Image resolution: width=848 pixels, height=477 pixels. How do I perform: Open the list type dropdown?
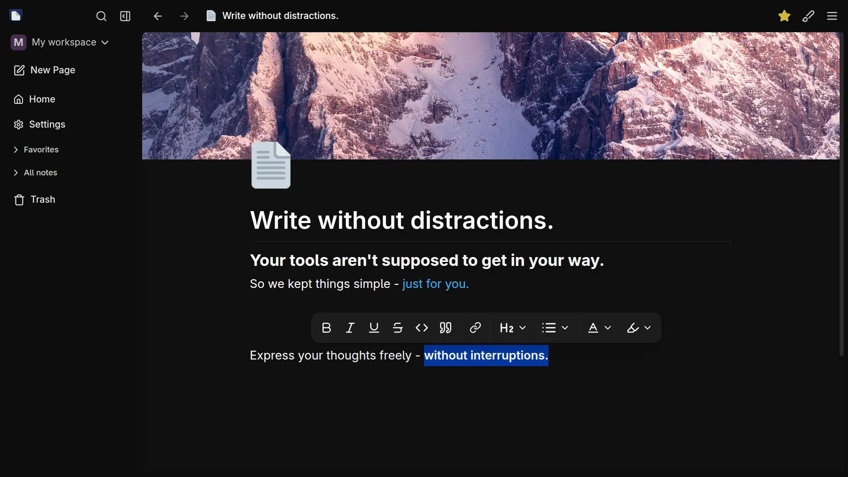[555, 328]
